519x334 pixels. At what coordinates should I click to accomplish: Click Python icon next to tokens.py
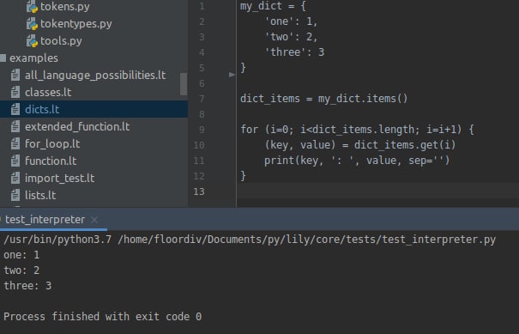click(32, 7)
